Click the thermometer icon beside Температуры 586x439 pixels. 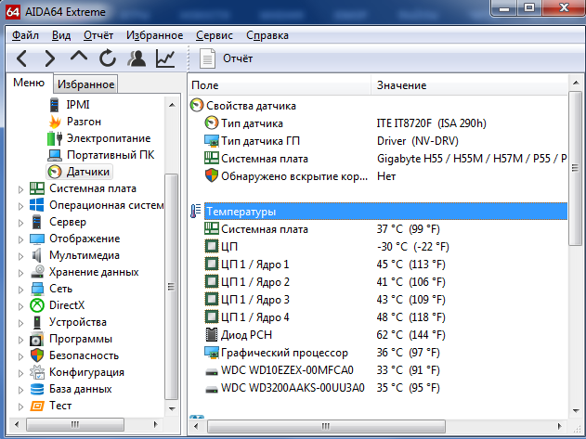point(195,212)
